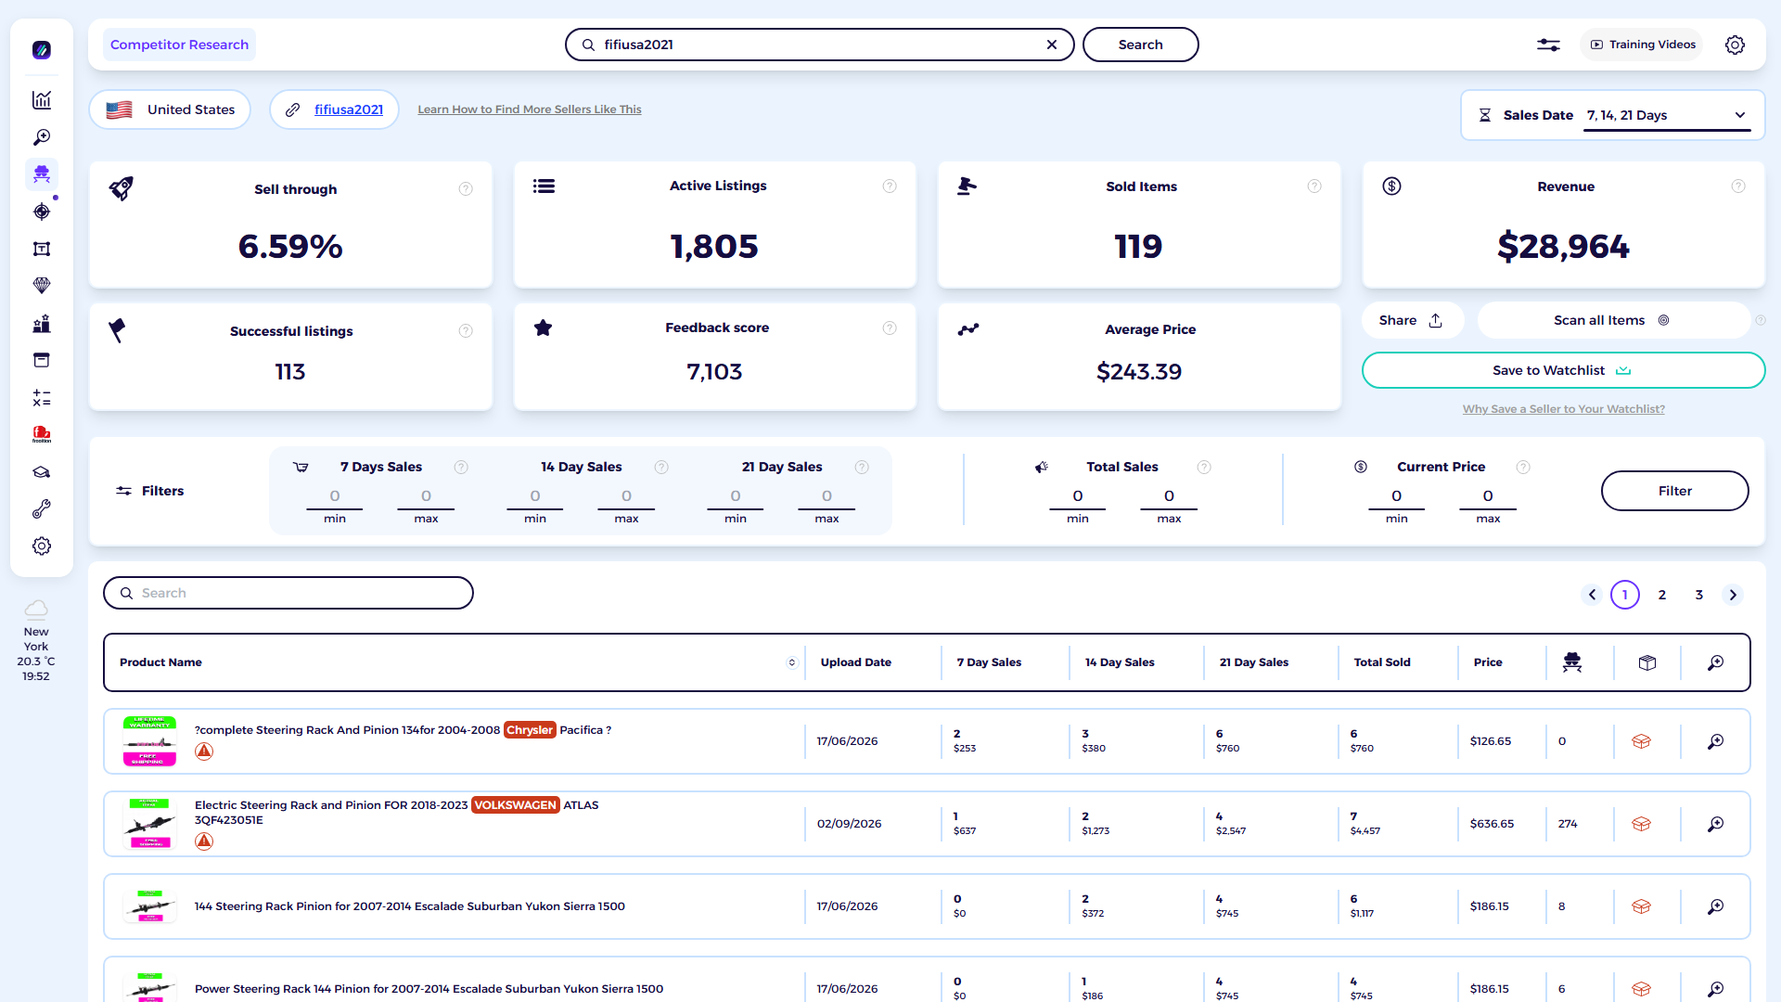
Task: Show the Sell through help tooltip
Action: click(466, 189)
